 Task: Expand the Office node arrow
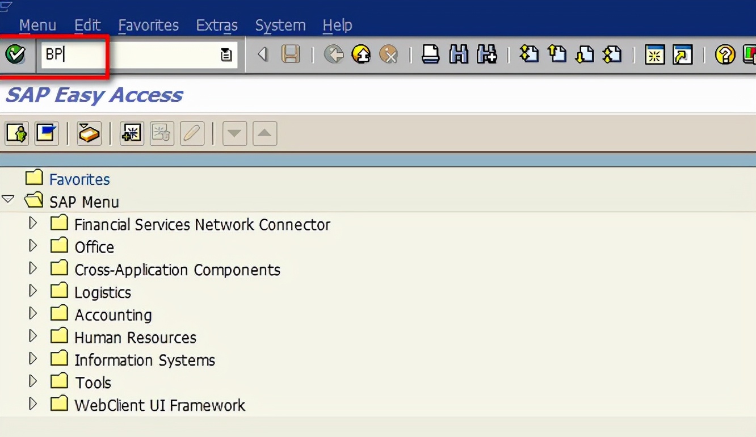click(x=33, y=246)
